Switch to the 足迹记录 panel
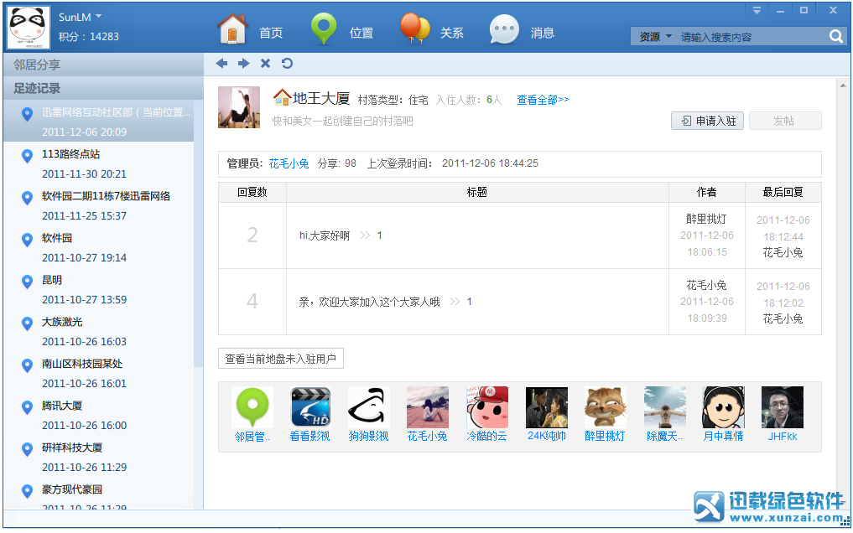 point(103,88)
